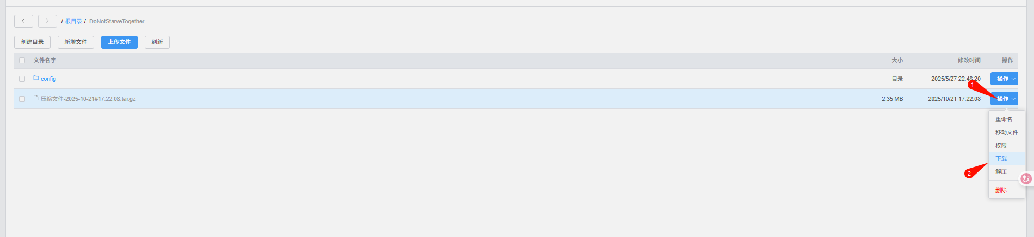This screenshot has width=1034, height=237.
Task: Click the forward navigation arrow button
Action: (47, 21)
